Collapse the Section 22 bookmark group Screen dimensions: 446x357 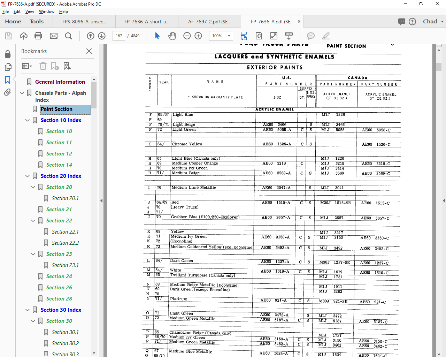pos(33,221)
